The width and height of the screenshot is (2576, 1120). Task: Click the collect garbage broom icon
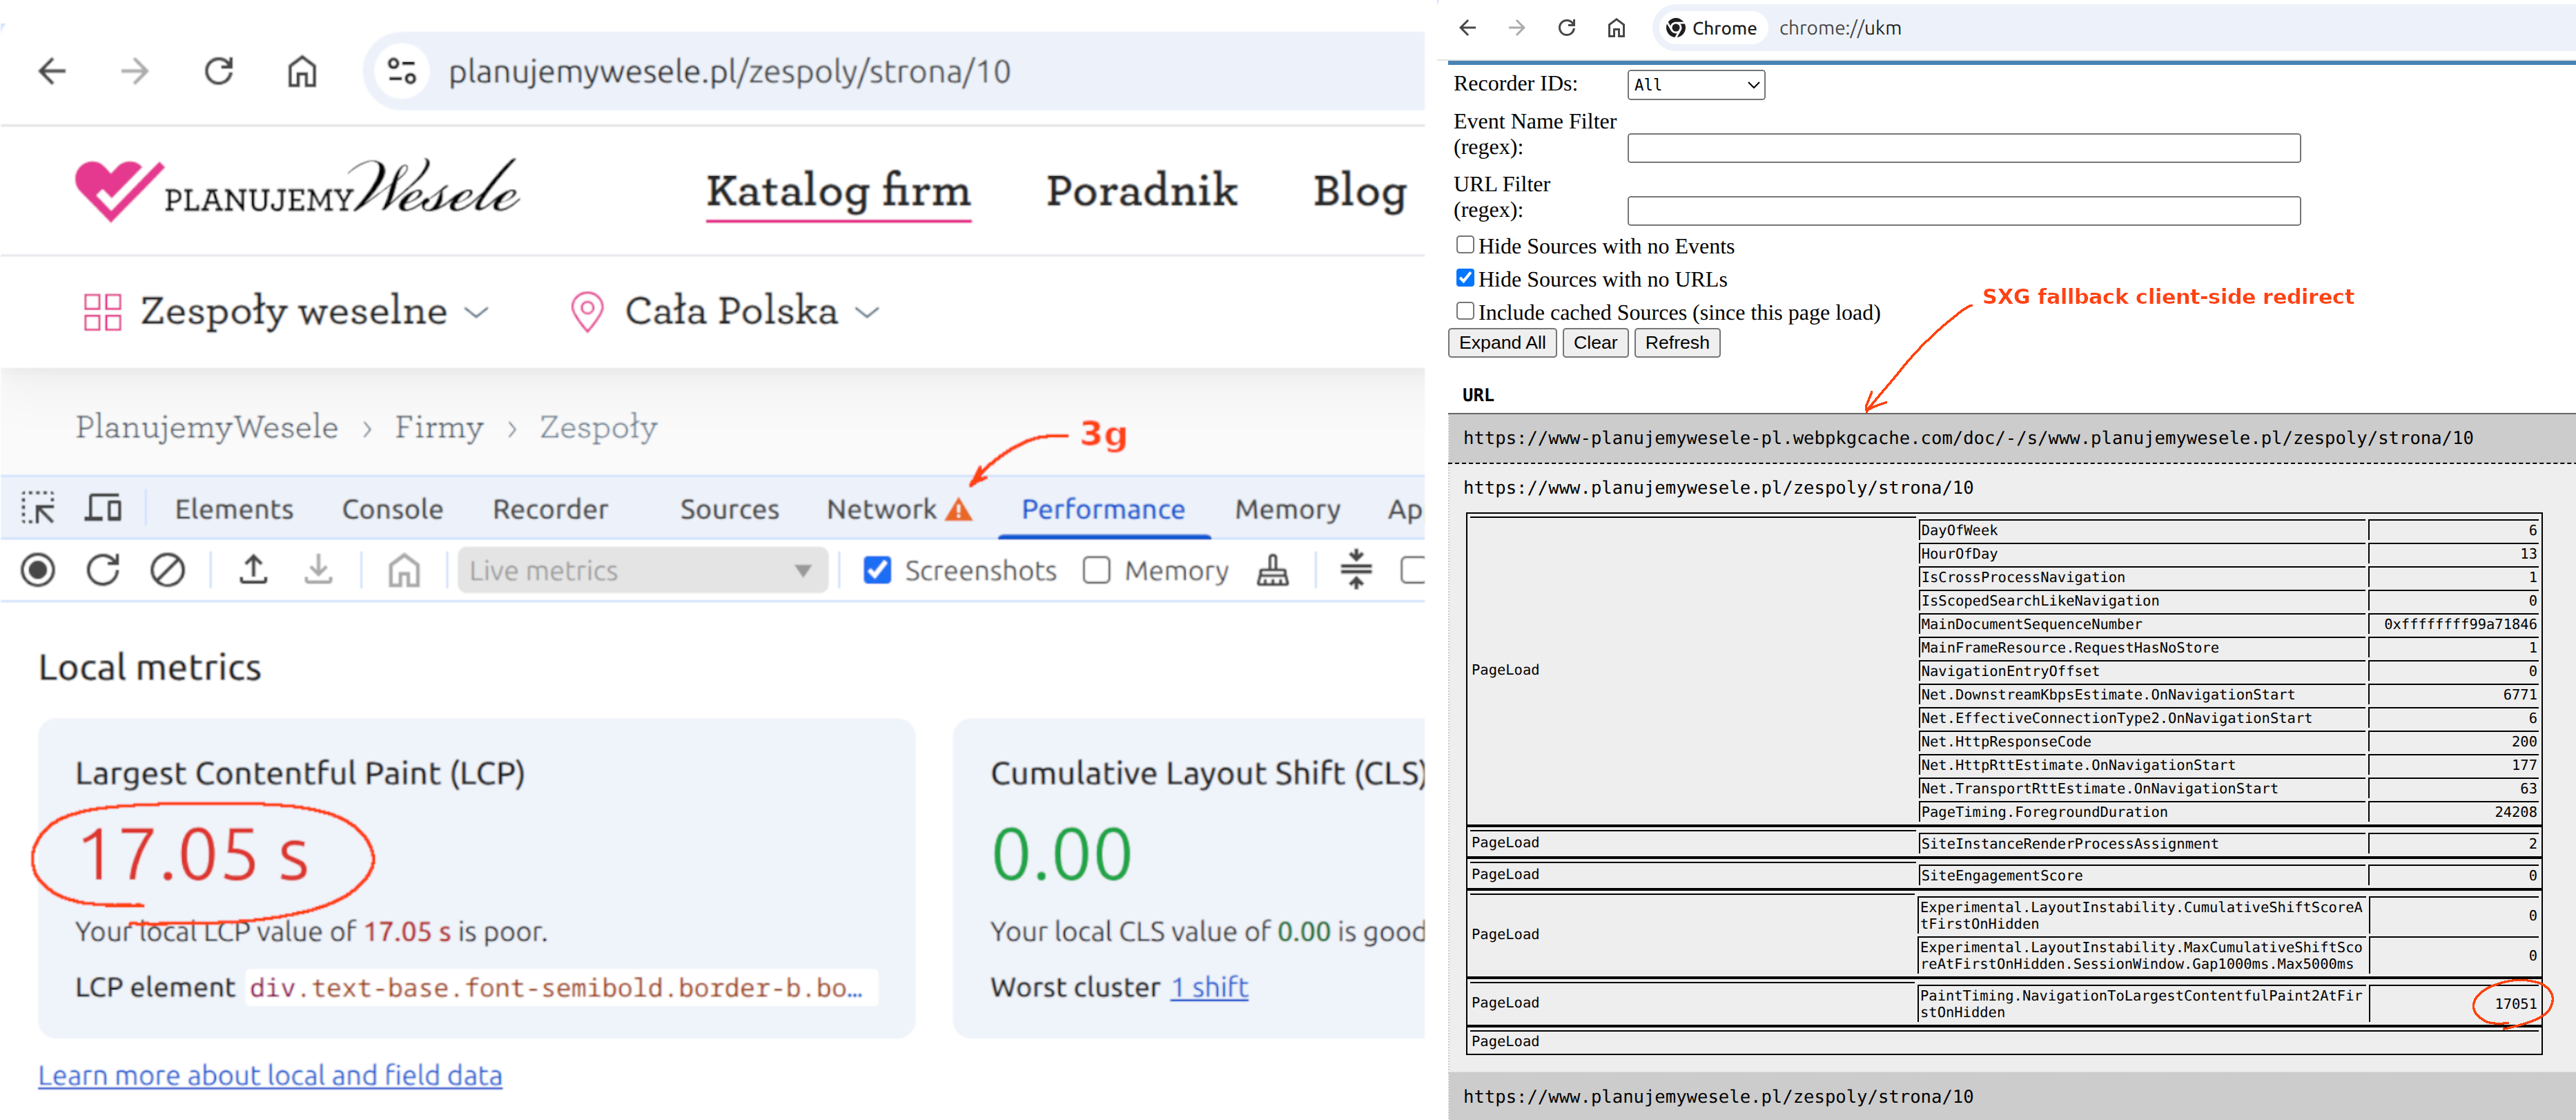point(1272,570)
